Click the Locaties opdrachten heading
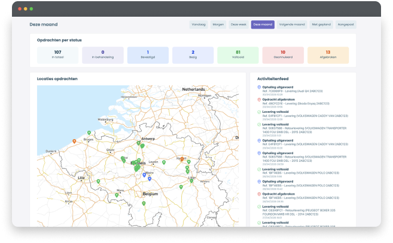Viewport: 393px width, 243px height. tap(57, 79)
